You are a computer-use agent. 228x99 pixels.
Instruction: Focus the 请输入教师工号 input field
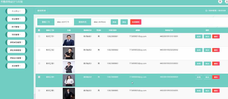[64, 22]
